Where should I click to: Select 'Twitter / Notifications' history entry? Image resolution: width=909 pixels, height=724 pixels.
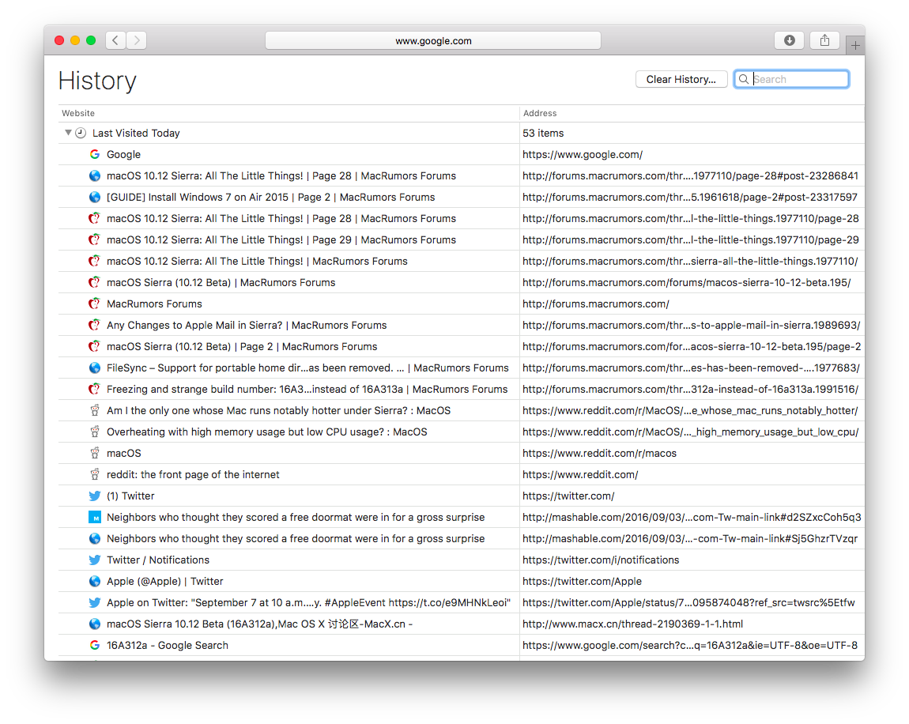pos(461,560)
